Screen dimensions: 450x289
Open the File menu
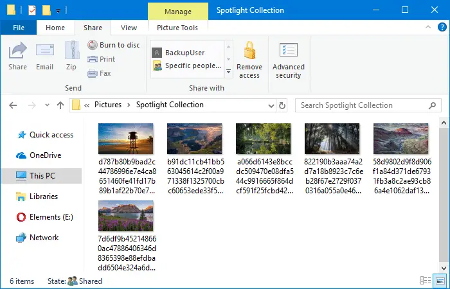(x=19, y=28)
